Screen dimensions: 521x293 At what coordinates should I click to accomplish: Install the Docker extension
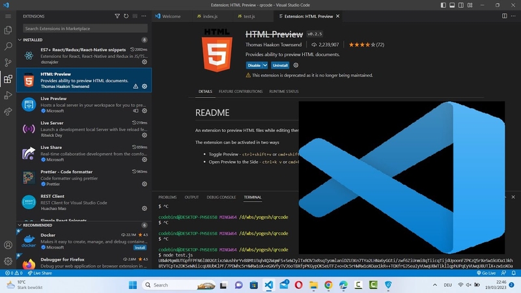pos(140,247)
